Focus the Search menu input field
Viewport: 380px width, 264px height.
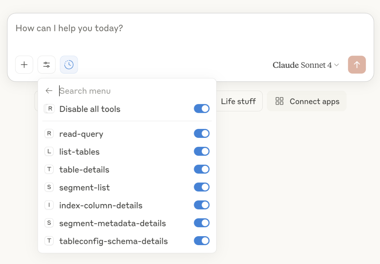pyautogui.click(x=124, y=91)
